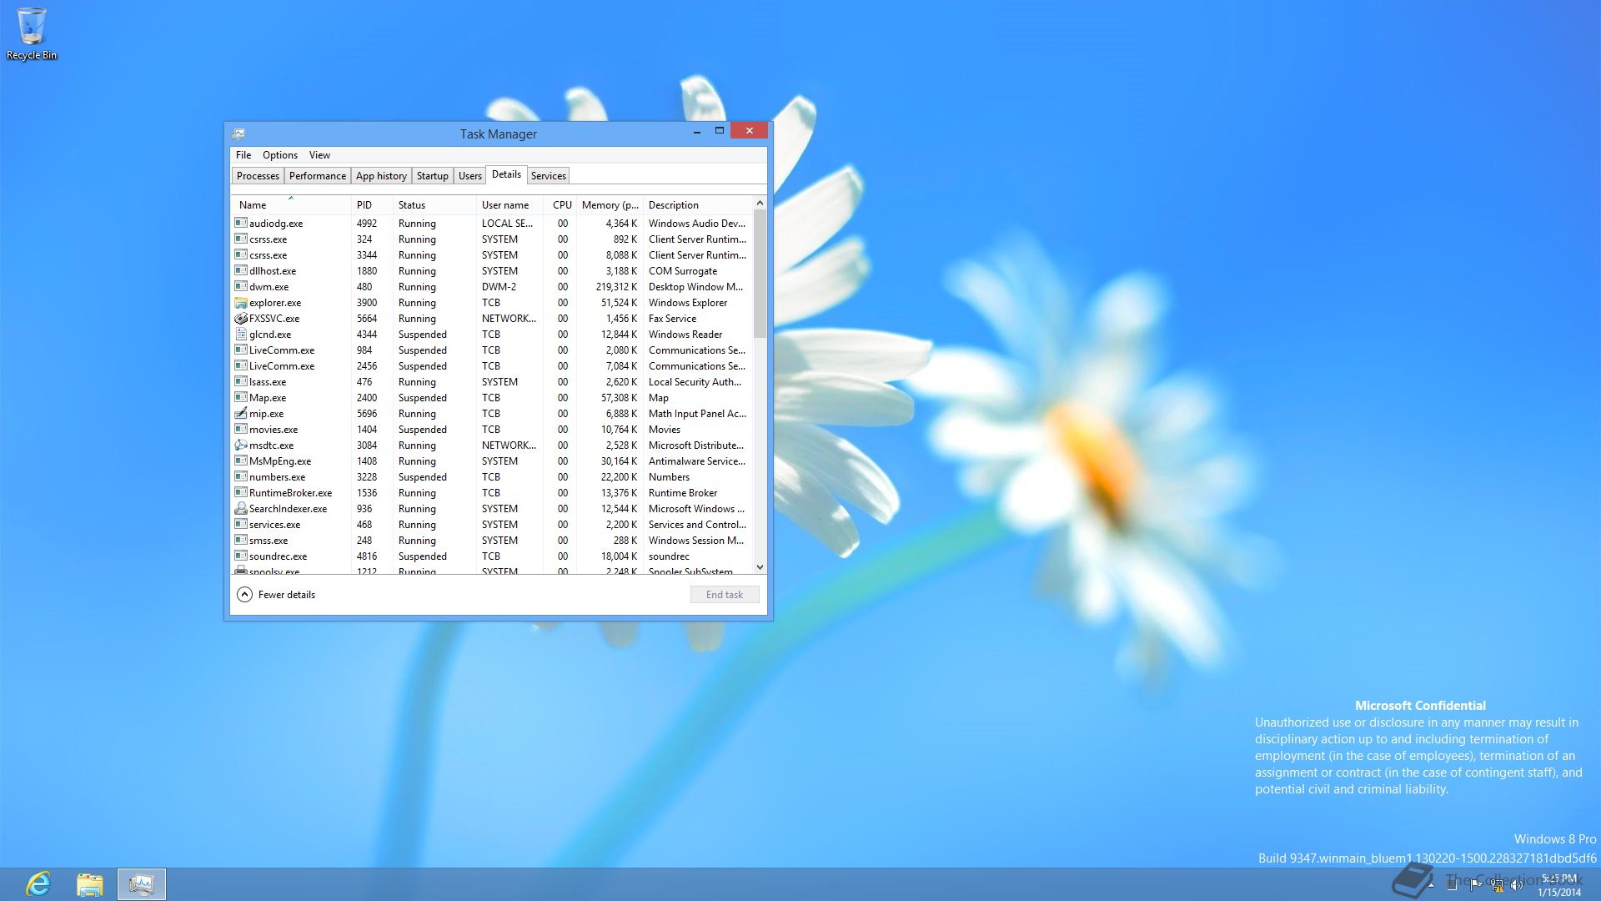Switch to the App history tab
This screenshot has height=901, width=1601.
(x=381, y=176)
